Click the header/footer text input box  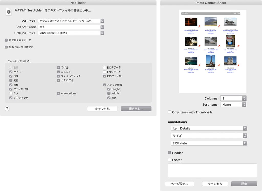point(212,171)
